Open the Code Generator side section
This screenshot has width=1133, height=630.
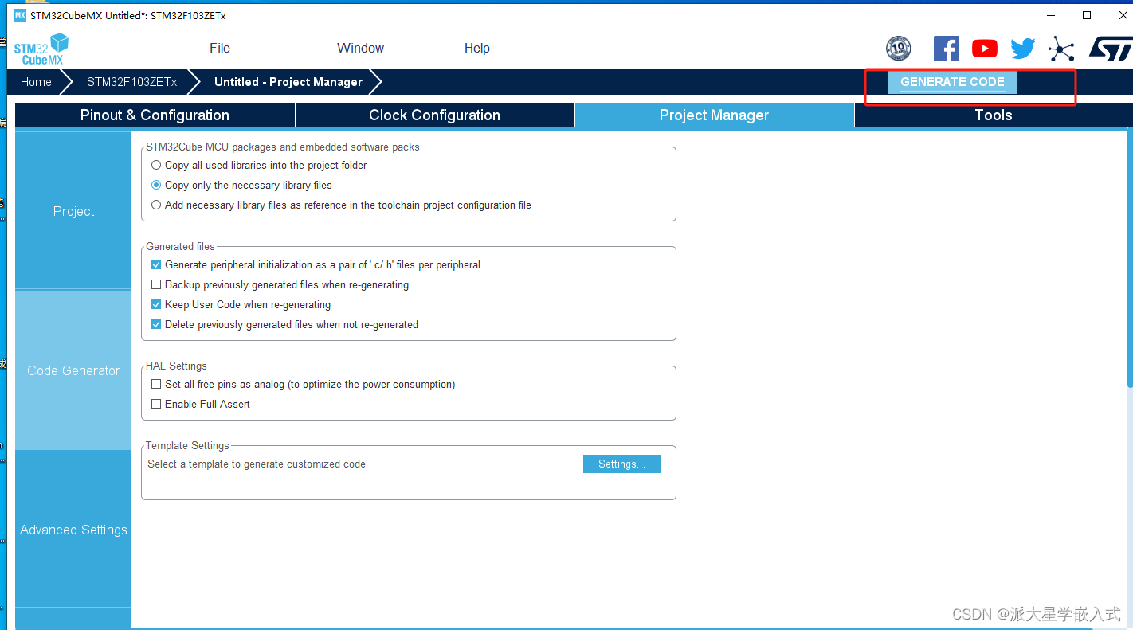tap(73, 370)
